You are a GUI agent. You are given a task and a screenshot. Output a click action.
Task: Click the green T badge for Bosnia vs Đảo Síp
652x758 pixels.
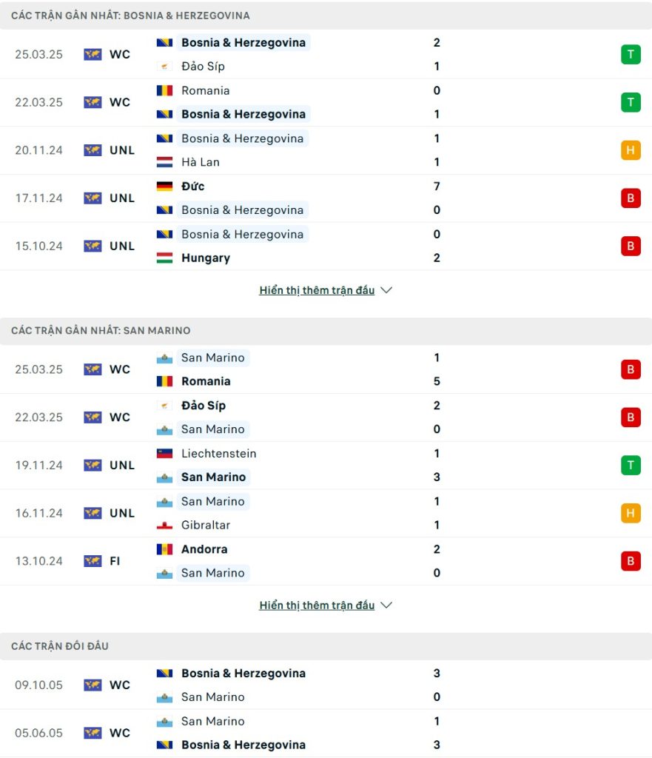click(x=631, y=54)
